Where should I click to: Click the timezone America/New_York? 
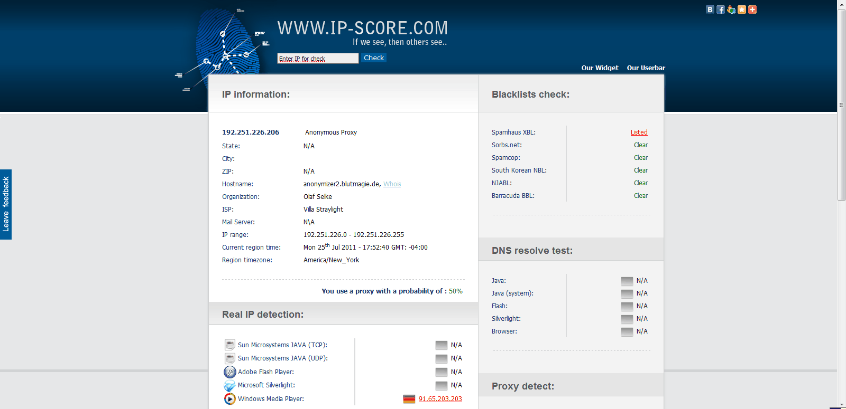click(331, 260)
